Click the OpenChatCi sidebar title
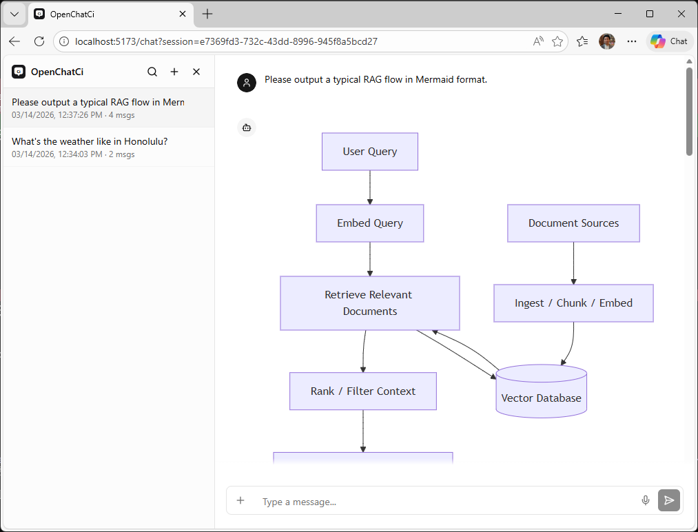 click(57, 72)
